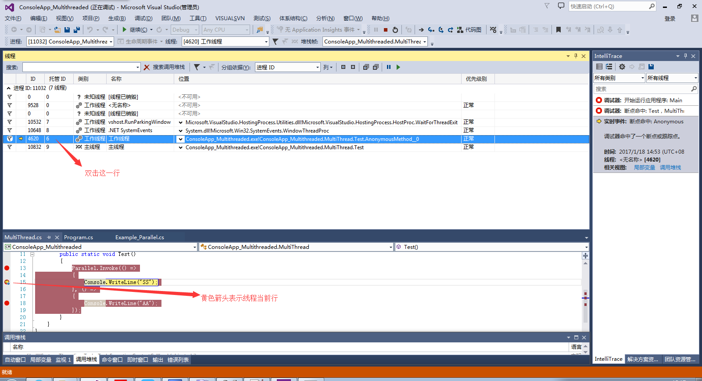Open the VISUALSVN menu
The width and height of the screenshot is (702, 381).
tap(230, 18)
